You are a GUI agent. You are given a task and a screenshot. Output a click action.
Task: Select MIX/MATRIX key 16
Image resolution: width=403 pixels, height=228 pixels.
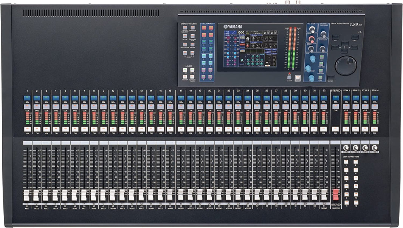click(x=210, y=77)
